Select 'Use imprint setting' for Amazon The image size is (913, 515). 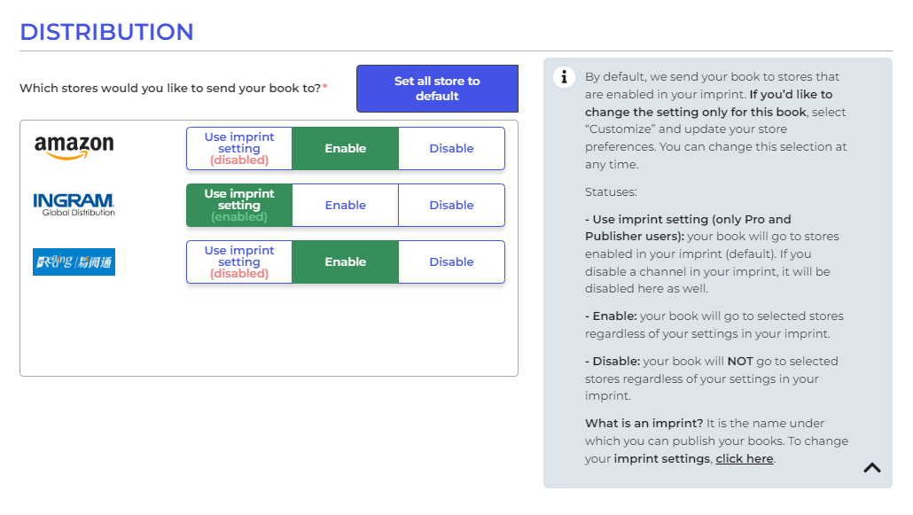[238, 148]
